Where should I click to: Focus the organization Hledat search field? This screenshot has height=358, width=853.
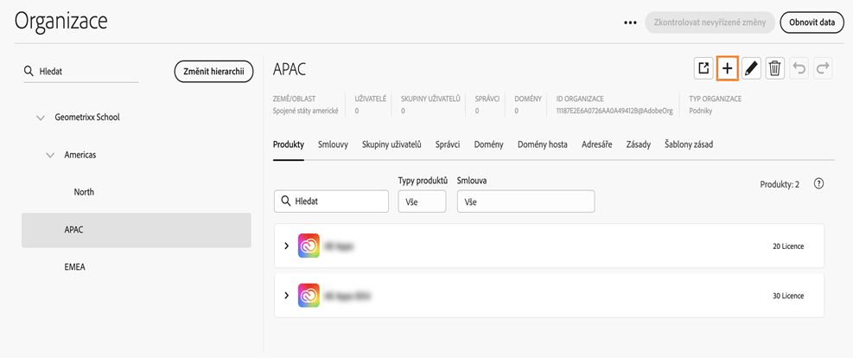click(x=81, y=71)
